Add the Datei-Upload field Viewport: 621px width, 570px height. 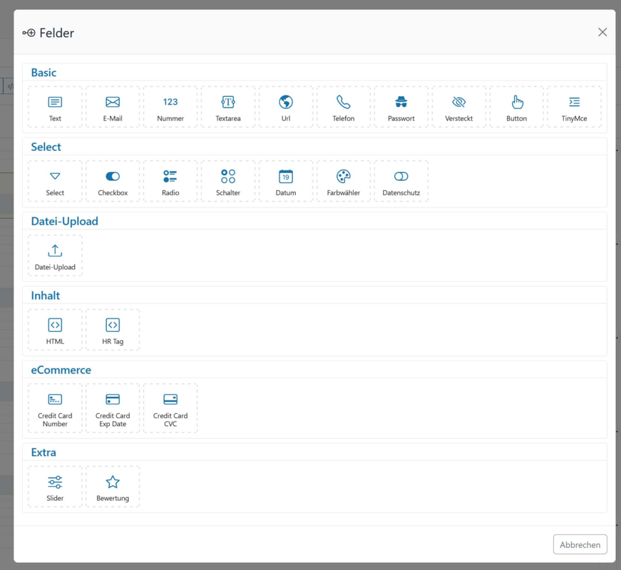tap(55, 255)
